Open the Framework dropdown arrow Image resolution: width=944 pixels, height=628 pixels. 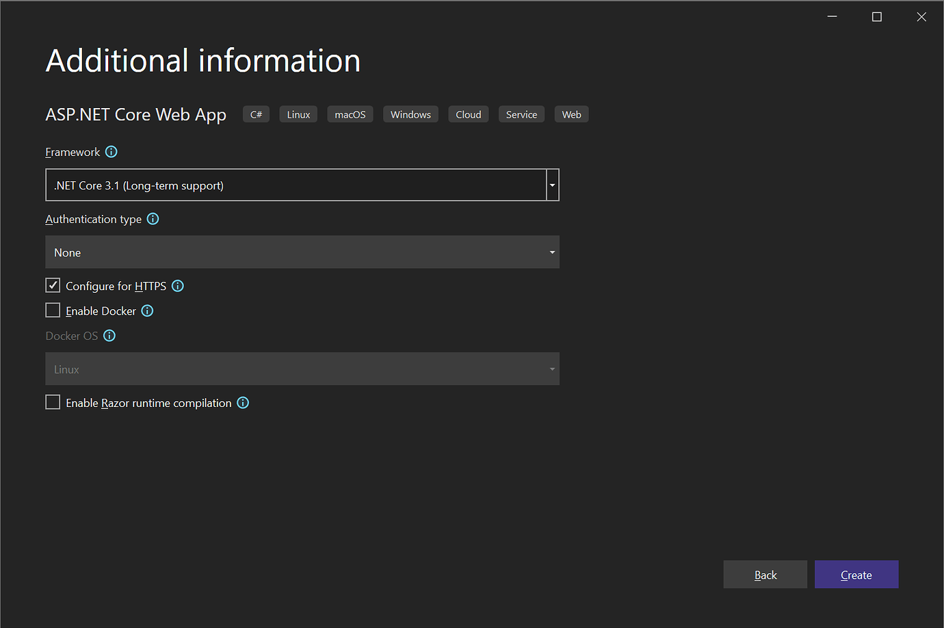click(x=552, y=185)
